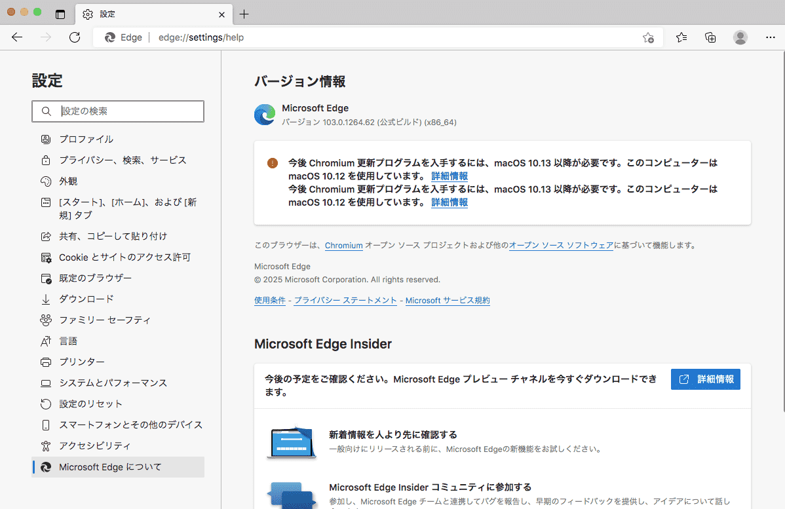Click the default browser icon next to 既定のブラウザー

click(x=46, y=278)
